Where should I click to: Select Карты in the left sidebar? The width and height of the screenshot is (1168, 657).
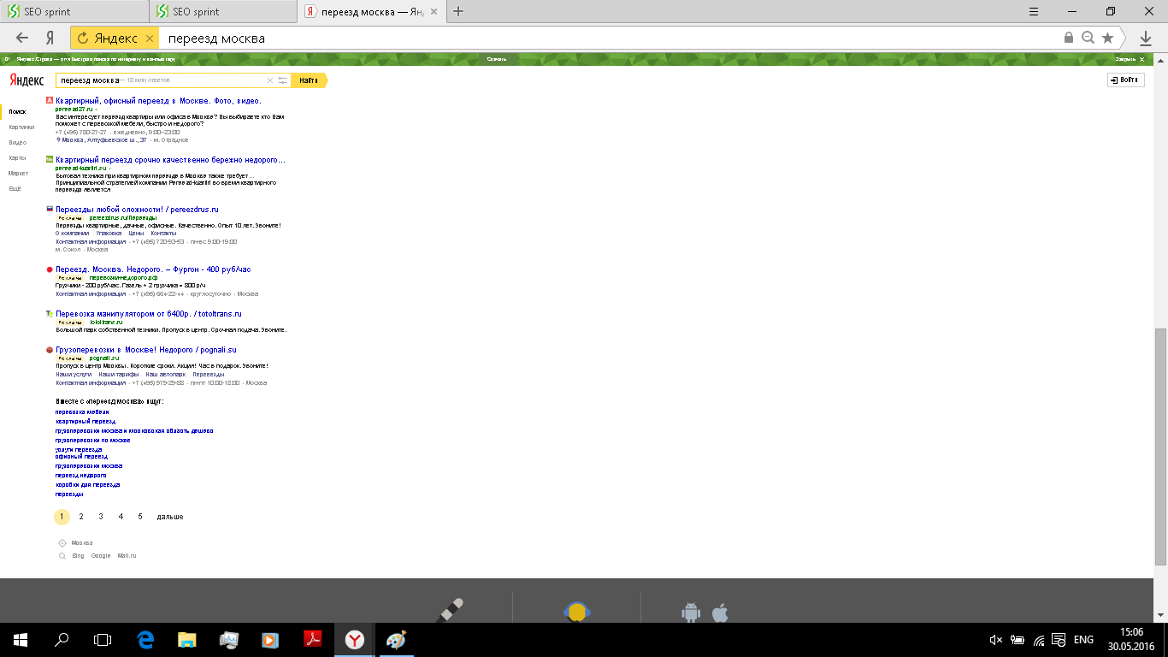coord(17,157)
